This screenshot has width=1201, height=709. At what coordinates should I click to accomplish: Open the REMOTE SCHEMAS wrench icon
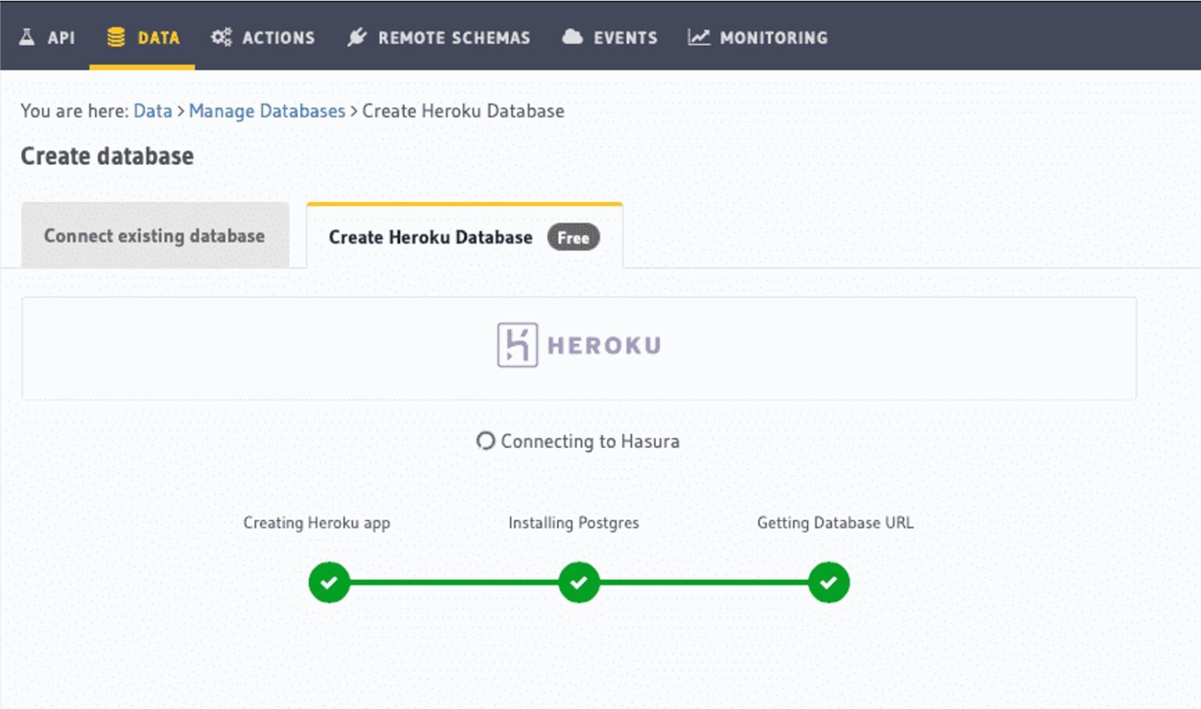pos(358,36)
